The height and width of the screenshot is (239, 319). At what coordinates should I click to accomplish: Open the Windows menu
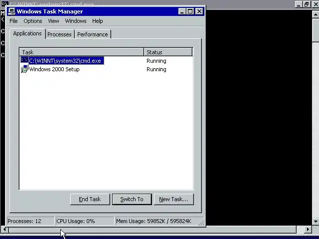tap(76, 21)
